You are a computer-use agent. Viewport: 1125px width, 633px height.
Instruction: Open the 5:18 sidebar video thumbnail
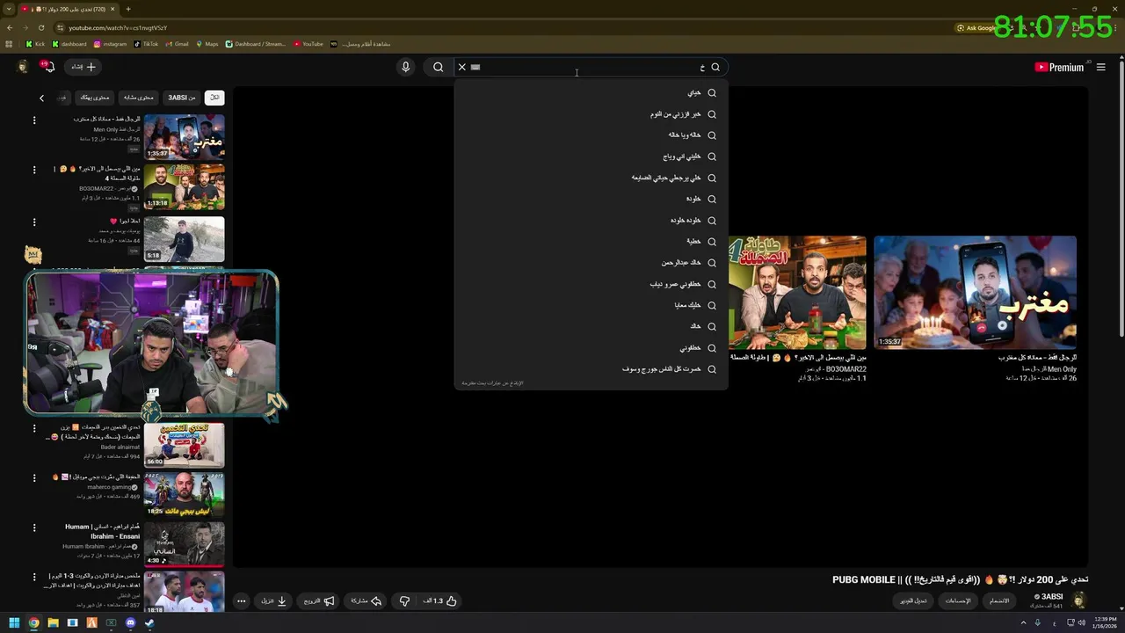(x=184, y=238)
